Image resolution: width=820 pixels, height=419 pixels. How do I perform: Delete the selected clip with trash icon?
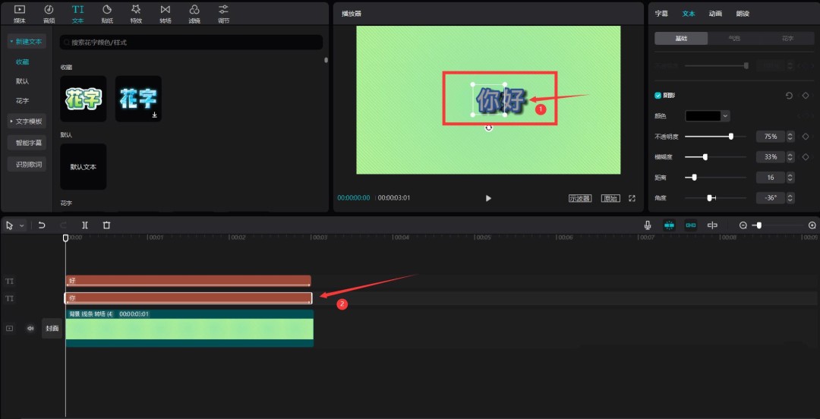[106, 225]
